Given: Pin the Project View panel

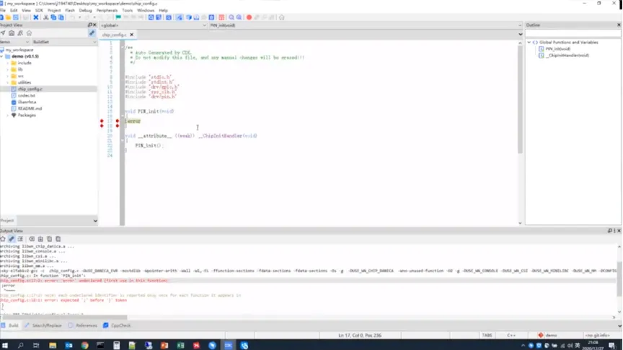Looking at the screenshot, I should point(90,25).
